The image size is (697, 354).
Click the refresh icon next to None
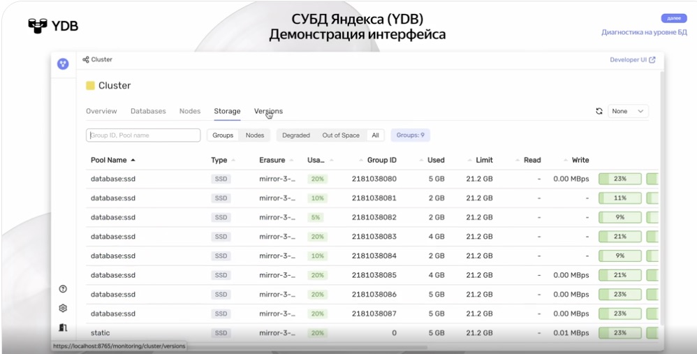[x=599, y=111]
